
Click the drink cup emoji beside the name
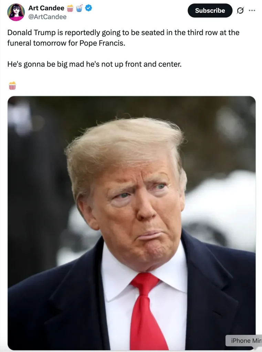pyautogui.click(x=79, y=8)
